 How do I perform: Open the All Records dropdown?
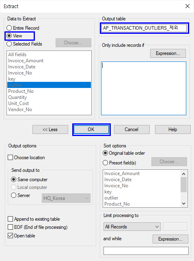(x=132, y=226)
